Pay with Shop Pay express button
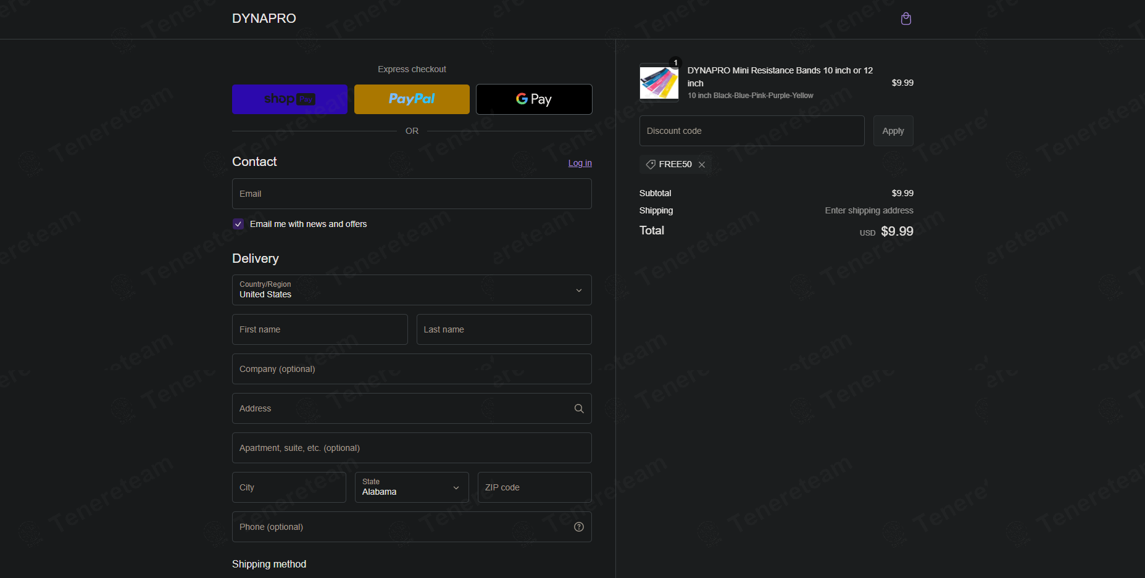Image resolution: width=1145 pixels, height=578 pixels. 289,99
